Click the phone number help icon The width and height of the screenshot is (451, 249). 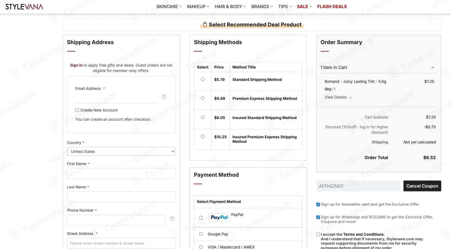pyautogui.click(x=172, y=219)
